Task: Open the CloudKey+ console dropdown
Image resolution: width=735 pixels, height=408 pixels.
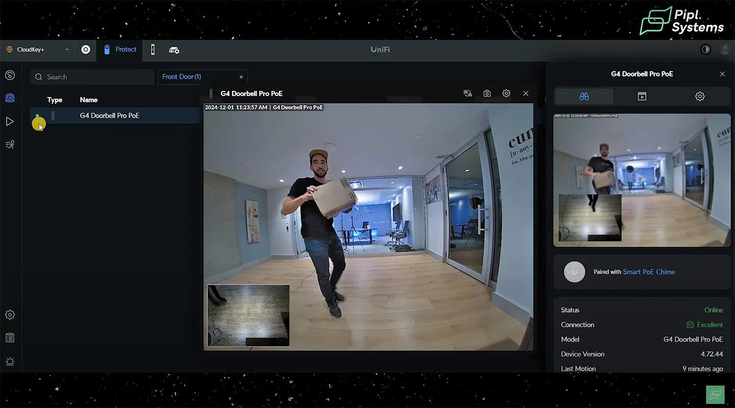Action: pyautogui.click(x=37, y=50)
